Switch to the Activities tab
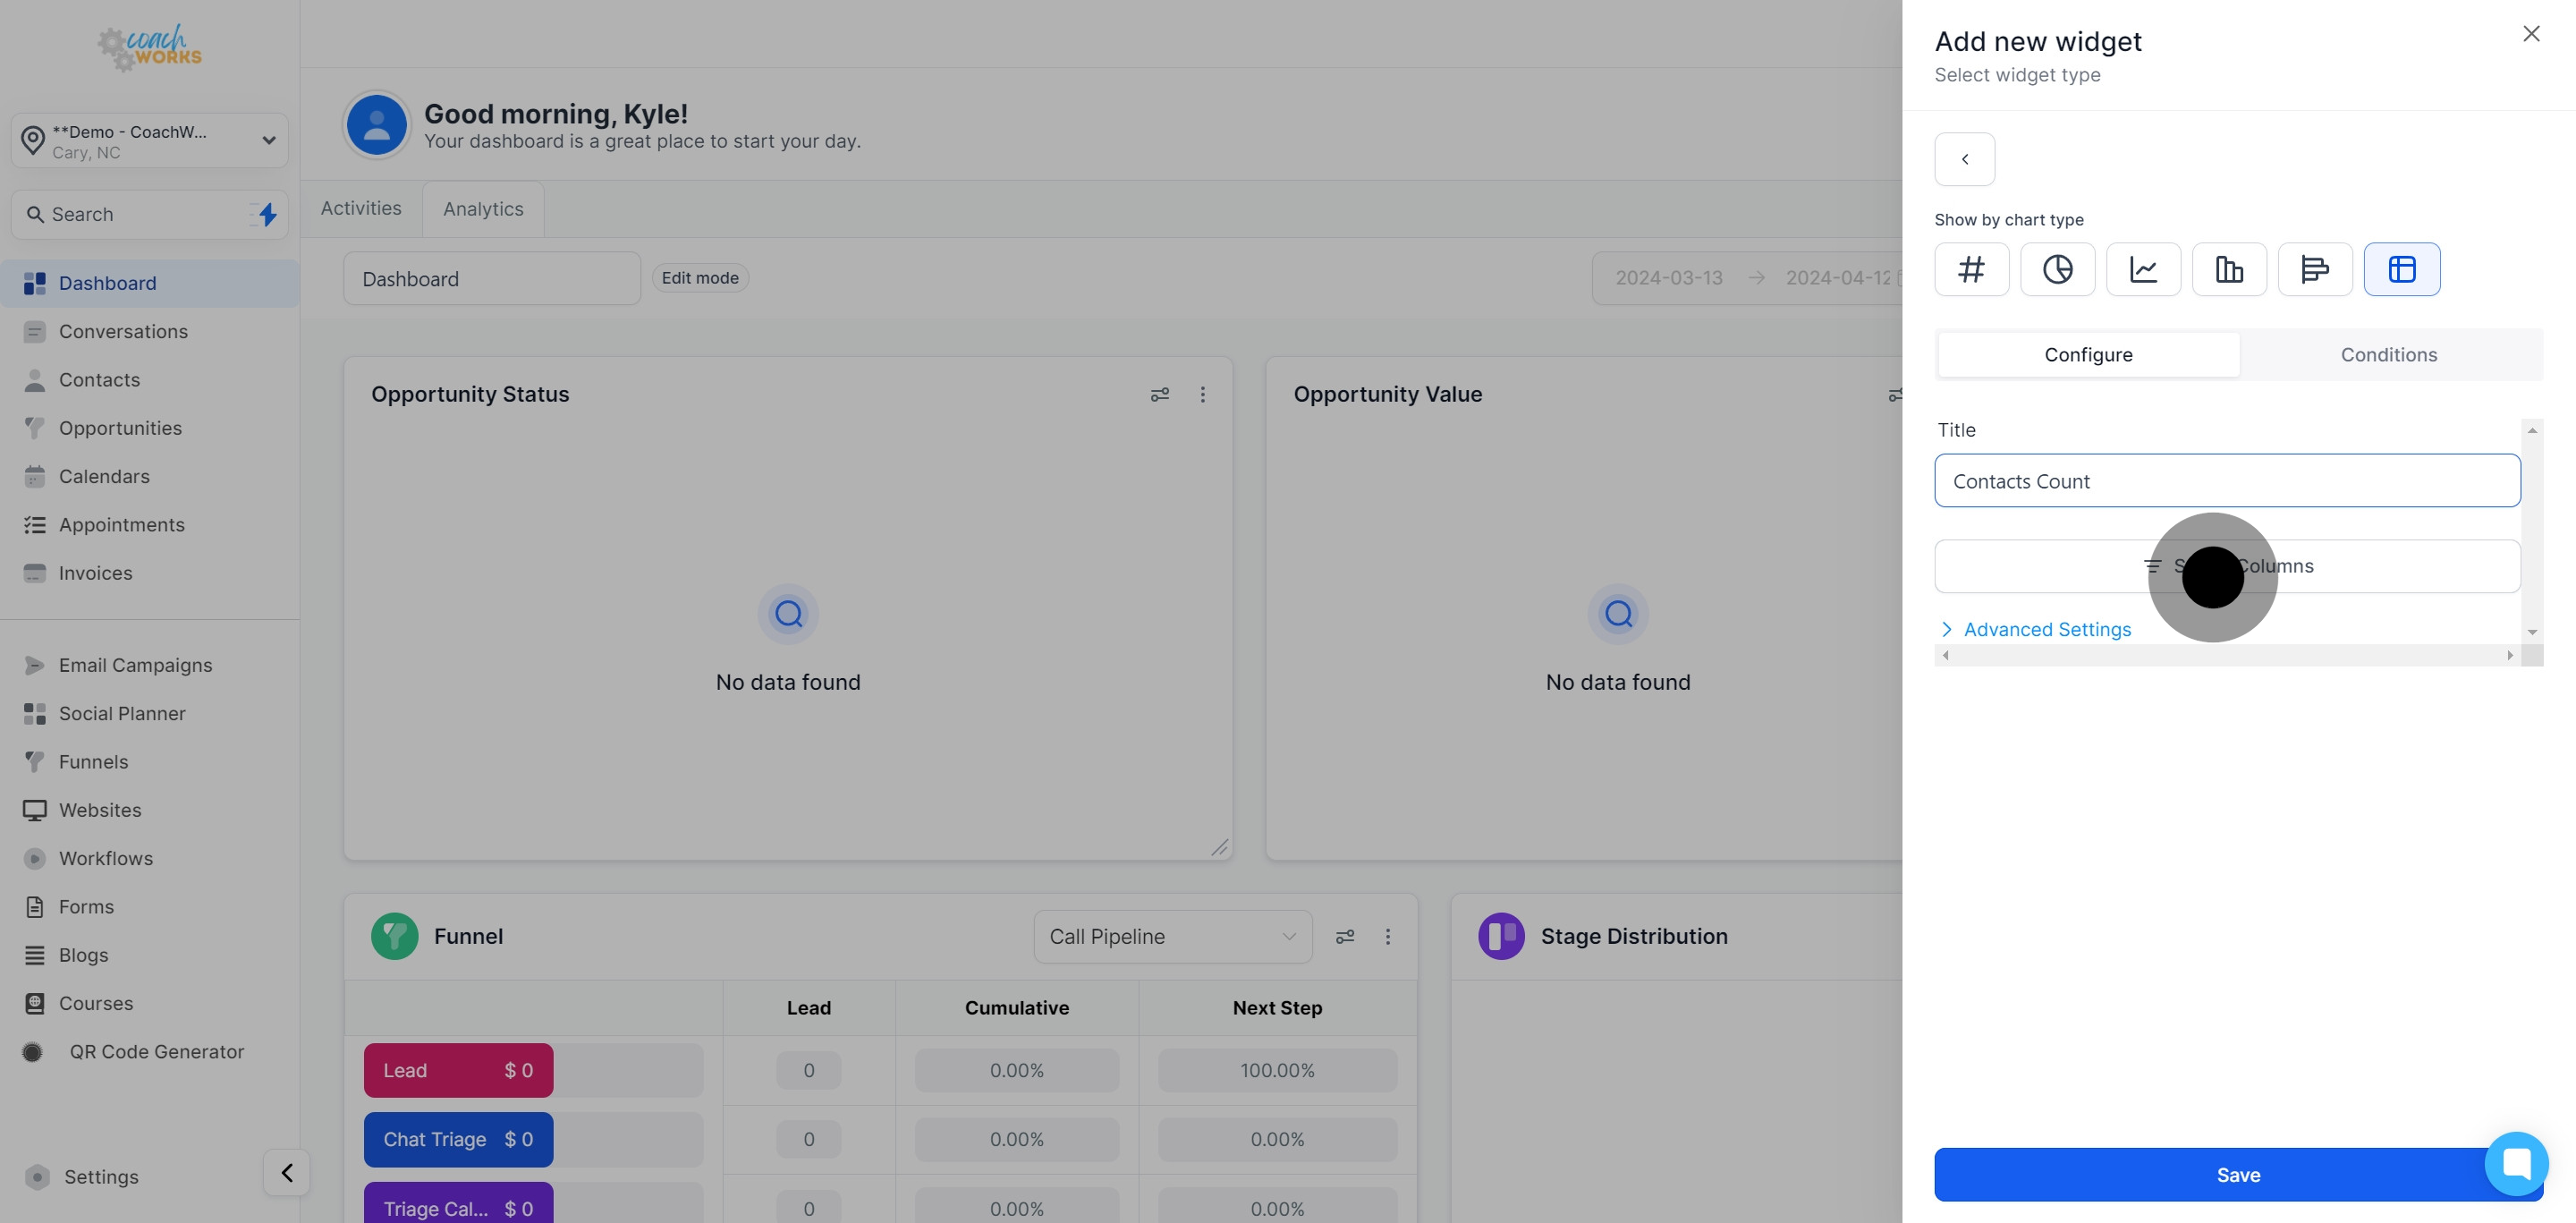This screenshot has width=2576, height=1223. point(361,208)
